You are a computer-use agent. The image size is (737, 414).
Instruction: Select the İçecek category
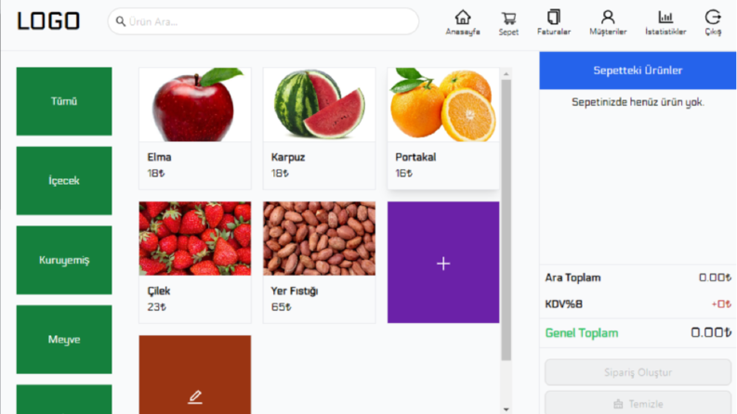[x=64, y=181]
